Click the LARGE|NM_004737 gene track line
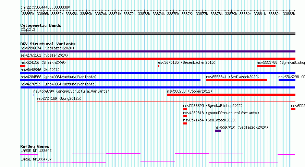 pyautogui.click(x=158, y=162)
